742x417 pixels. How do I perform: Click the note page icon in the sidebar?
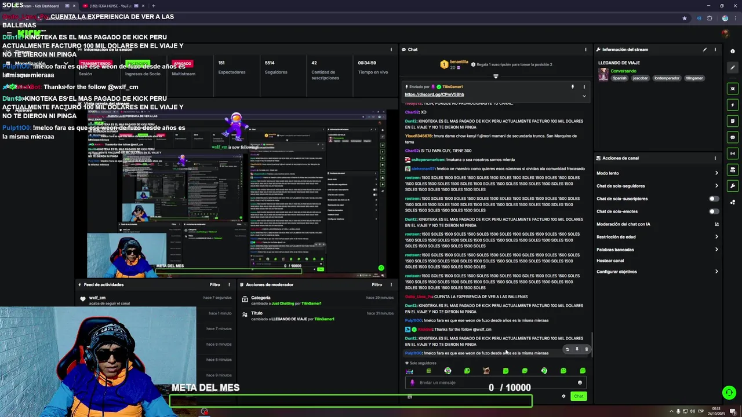[x=733, y=121]
